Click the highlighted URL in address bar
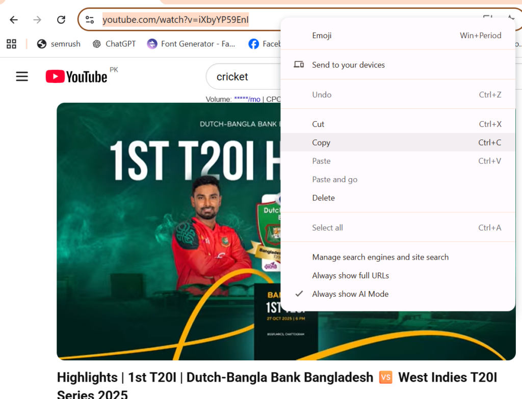The width and height of the screenshot is (522, 399). click(175, 20)
